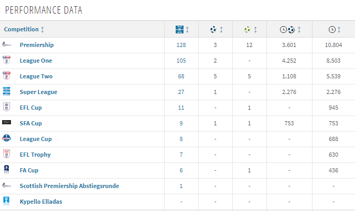This screenshot has width=355, height=211.
Task: Open the EFL Trophy link
Action: click(x=35, y=155)
